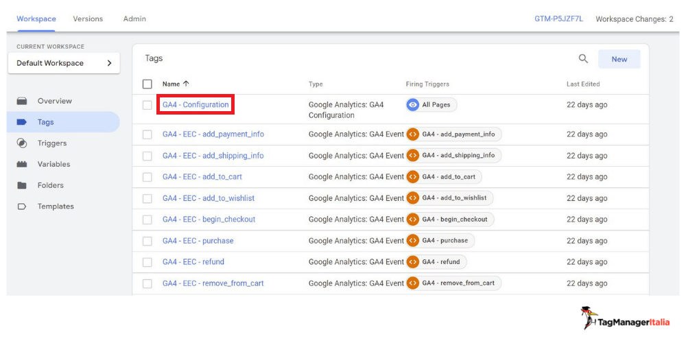Click orange icon of GA4 - add_shipping_info trigger
The image size is (686, 343).
[412, 155]
